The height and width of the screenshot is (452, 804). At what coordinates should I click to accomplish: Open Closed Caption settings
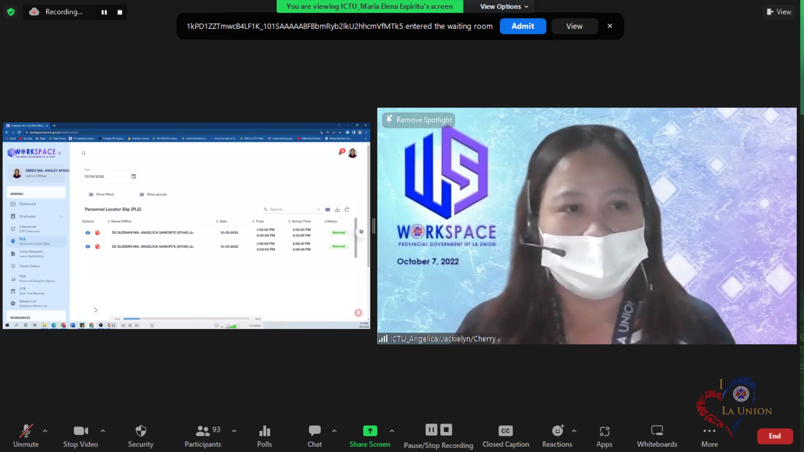[506, 436]
